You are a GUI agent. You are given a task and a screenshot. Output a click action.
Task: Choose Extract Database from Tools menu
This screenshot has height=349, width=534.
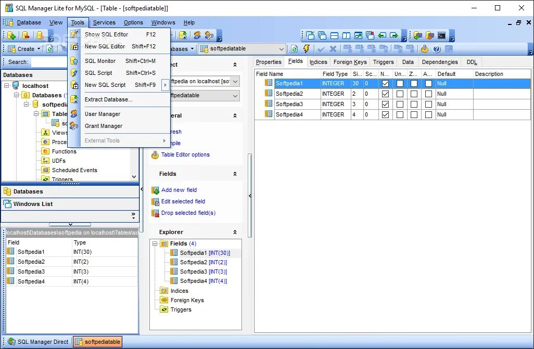tap(109, 99)
